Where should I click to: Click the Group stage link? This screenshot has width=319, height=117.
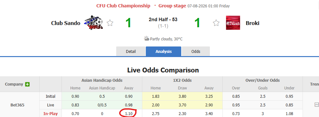click(172, 6)
